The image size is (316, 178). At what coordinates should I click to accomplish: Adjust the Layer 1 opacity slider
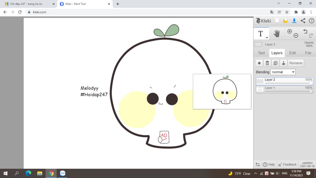[x=288, y=91]
